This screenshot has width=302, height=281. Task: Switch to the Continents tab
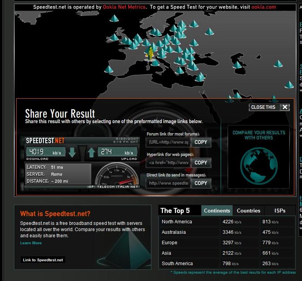coord(217,211)
